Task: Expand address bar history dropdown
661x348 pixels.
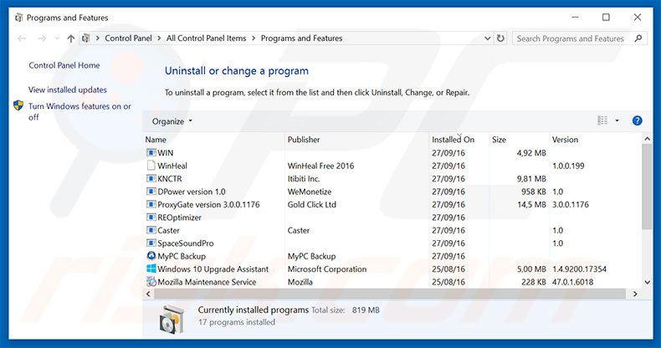Action: tap(487, 38)
